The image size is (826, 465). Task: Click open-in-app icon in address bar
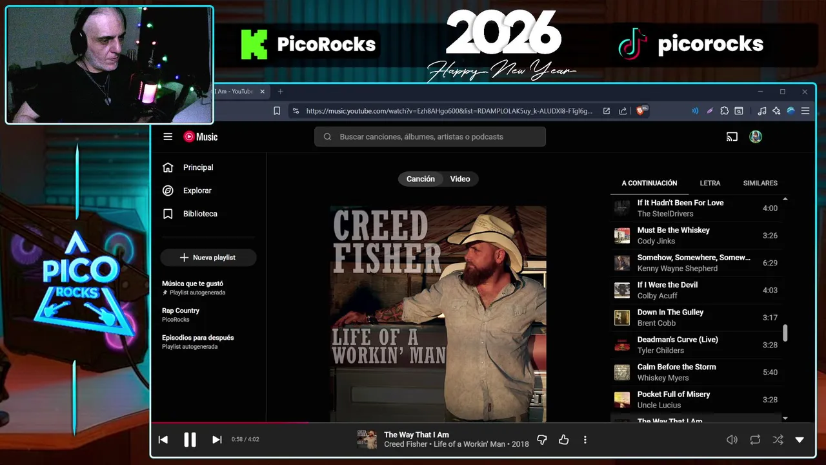click(x=607, y=111)
